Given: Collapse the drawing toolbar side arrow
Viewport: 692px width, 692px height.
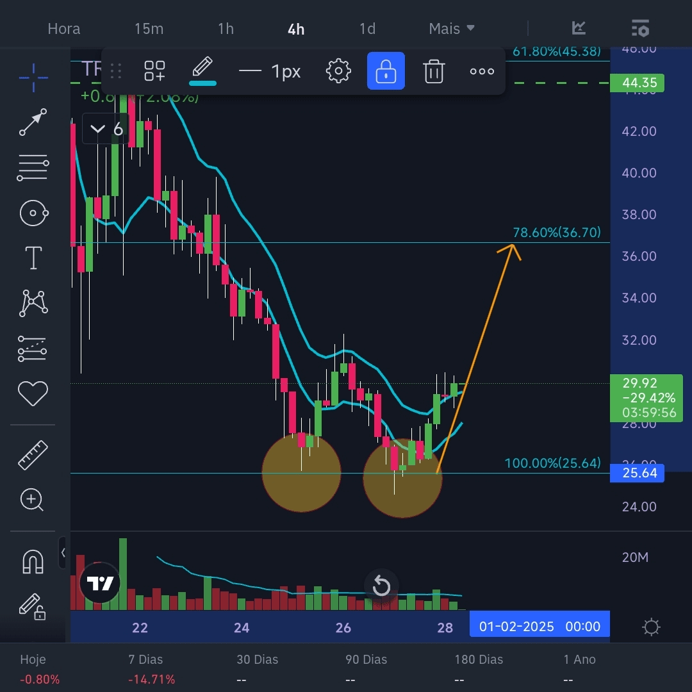Looking at the screenshot, I should [x=63, y=552].
